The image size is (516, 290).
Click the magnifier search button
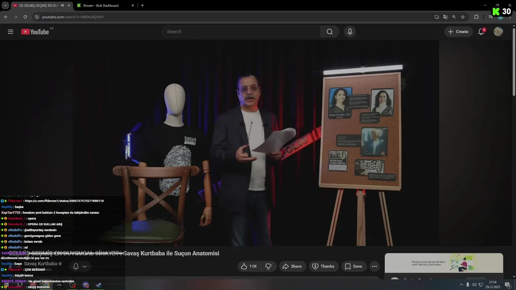pos(330,32)
